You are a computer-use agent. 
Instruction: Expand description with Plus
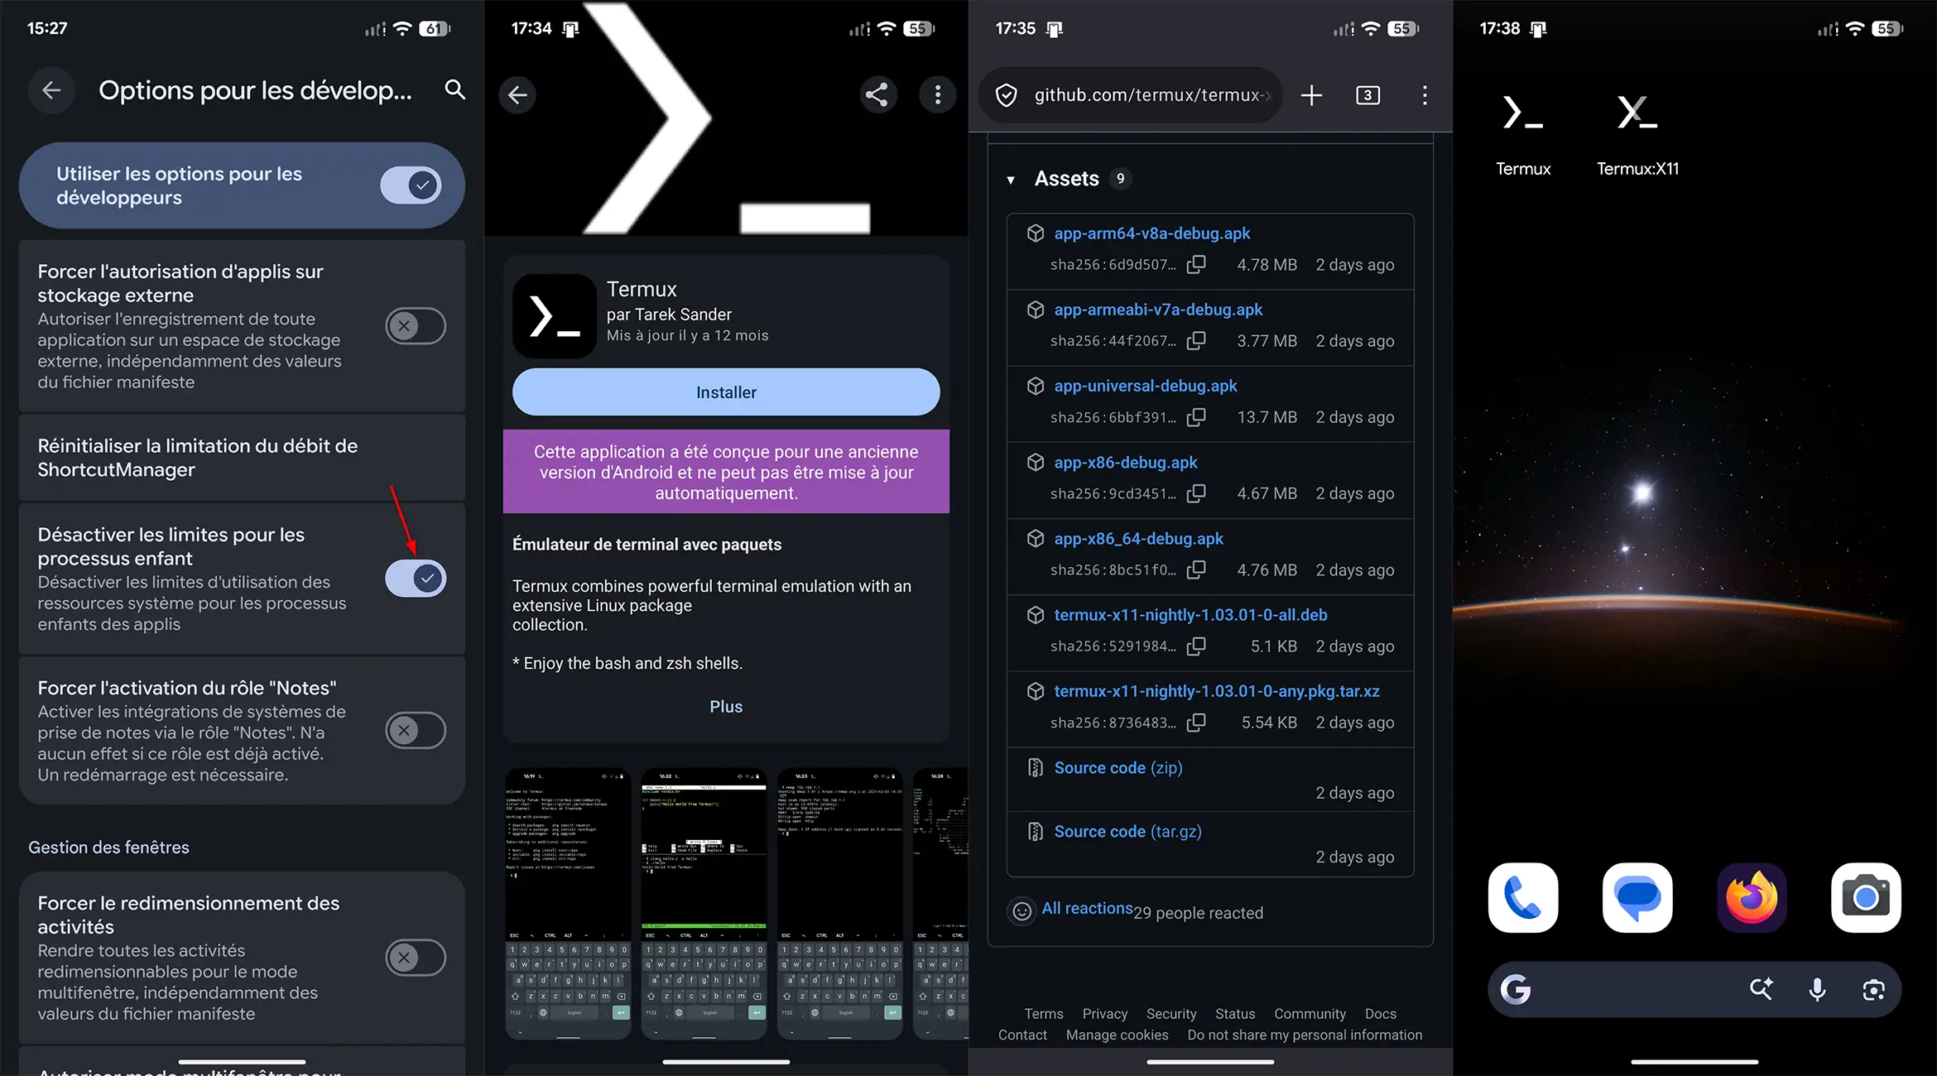click(x=726, y=707)
